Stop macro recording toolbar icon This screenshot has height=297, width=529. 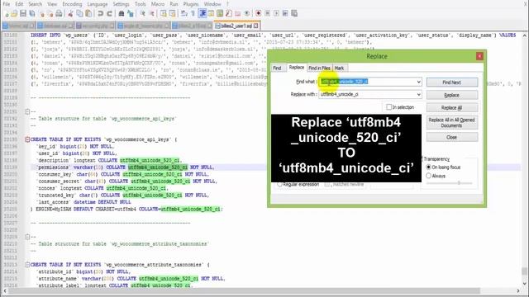267,13
